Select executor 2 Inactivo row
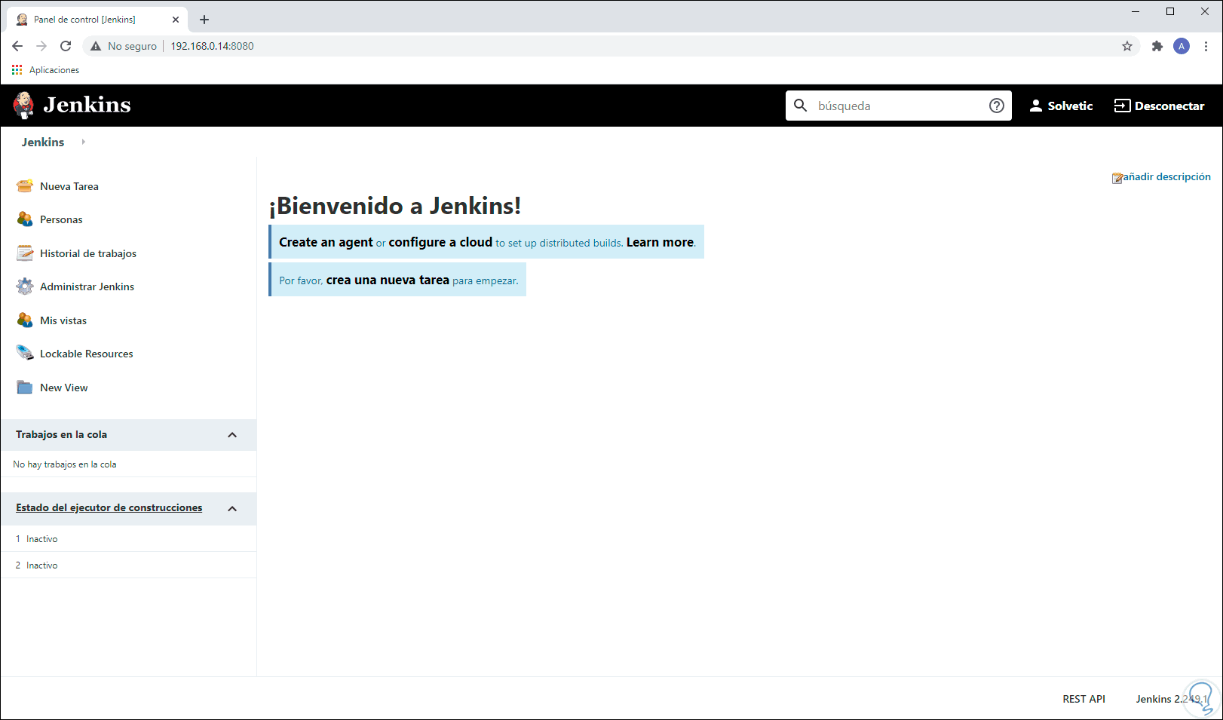This screenshot has height=720, width=1223. tap(128, 565)
